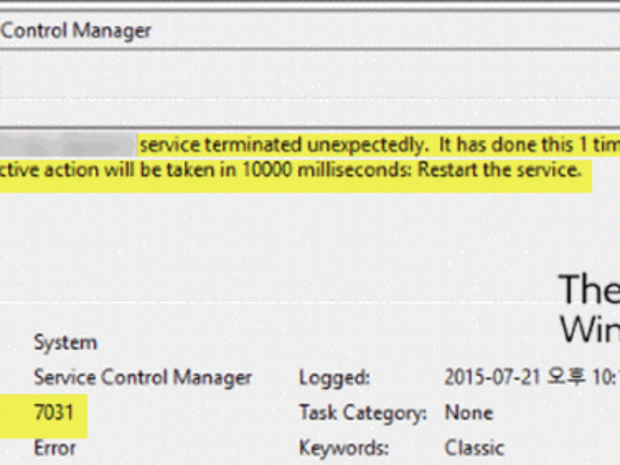Click the Task Category: label
The image size is (620, 465).
(363, 413)
